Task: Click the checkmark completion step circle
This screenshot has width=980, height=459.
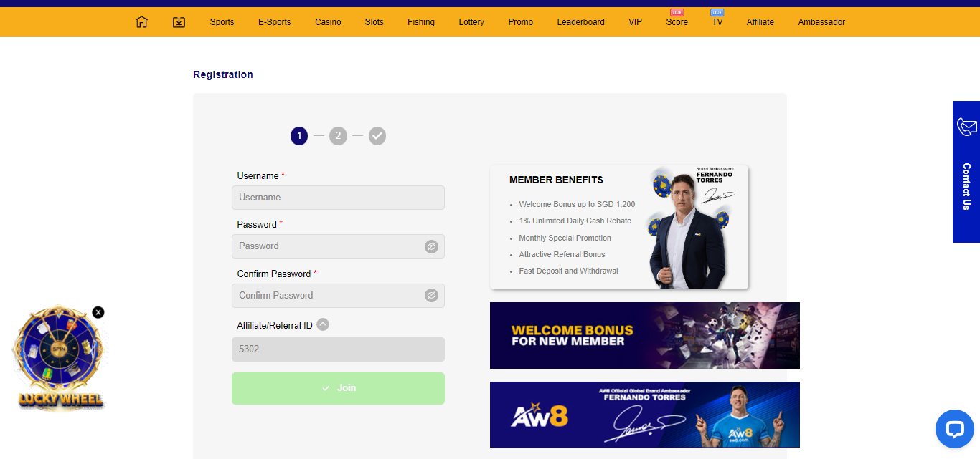Action: pos(377,136)
